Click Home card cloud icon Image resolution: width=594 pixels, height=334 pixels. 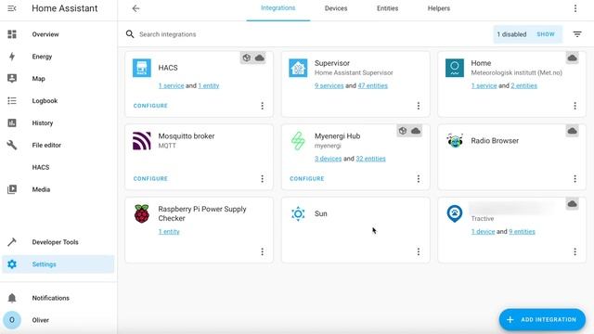(x=572, y=58)
